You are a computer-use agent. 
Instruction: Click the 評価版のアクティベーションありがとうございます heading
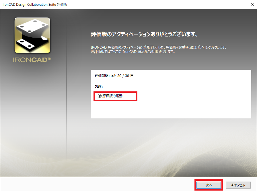[x=144, y=34]
